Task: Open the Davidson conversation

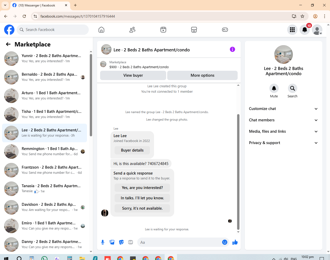Action: [x=44, y=207]
